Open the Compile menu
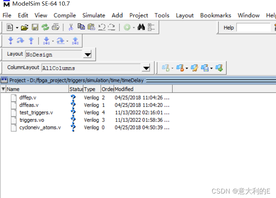The height and width of the screenshot is (198, 276). (x=65, y=15)
